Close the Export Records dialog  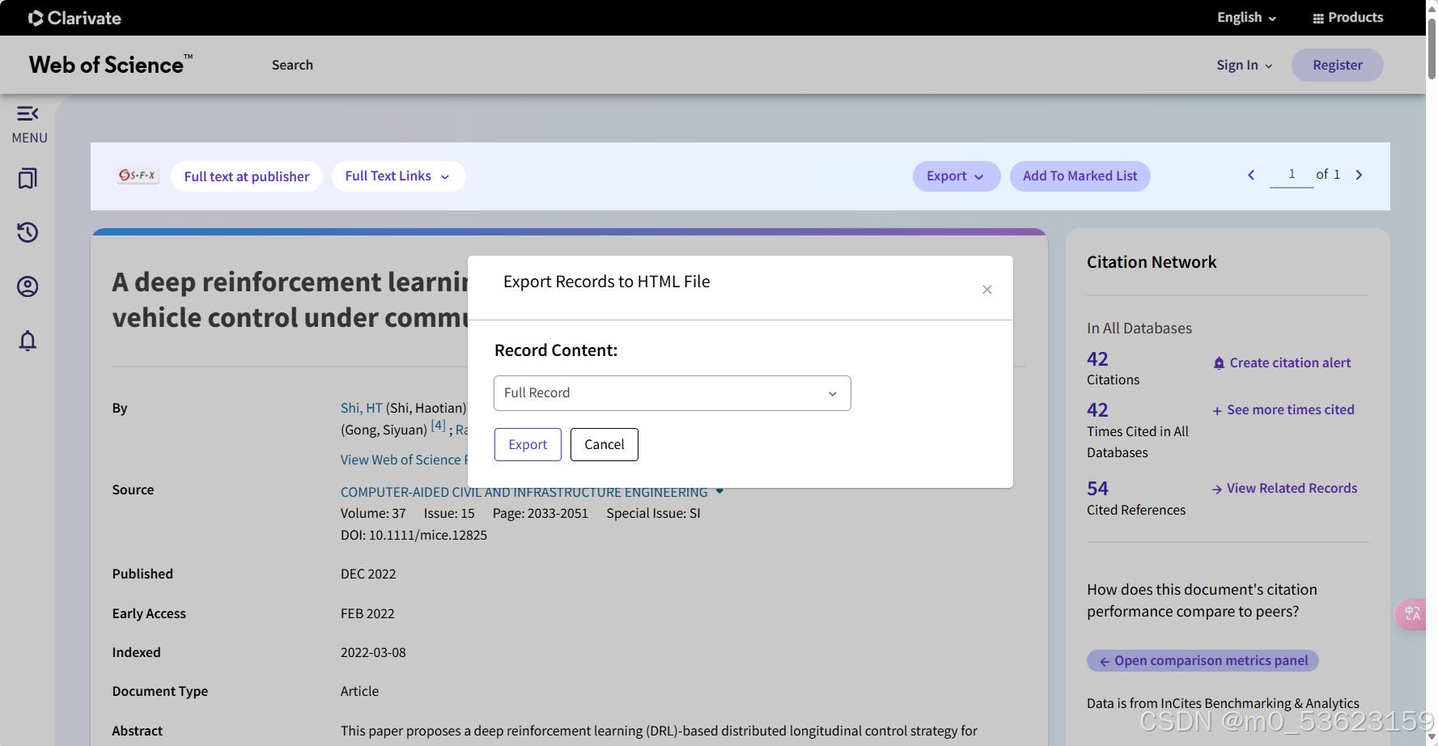pyautogui.click(x=986, y=290)
